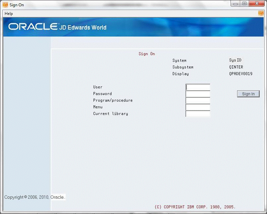The height and width of the screenshot is (214, 267).
Task: Click the Program/procedure label
Action: (x=113, y=100)
